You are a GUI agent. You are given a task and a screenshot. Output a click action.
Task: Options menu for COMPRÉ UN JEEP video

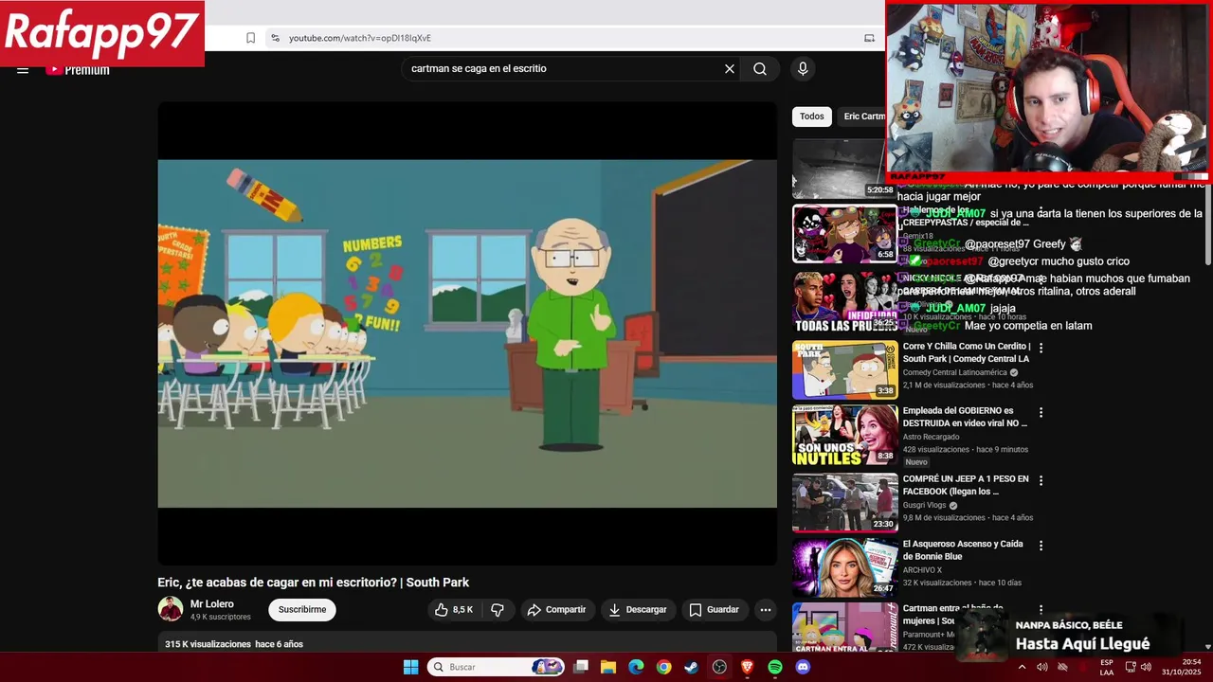click(x=1041, y=481)
